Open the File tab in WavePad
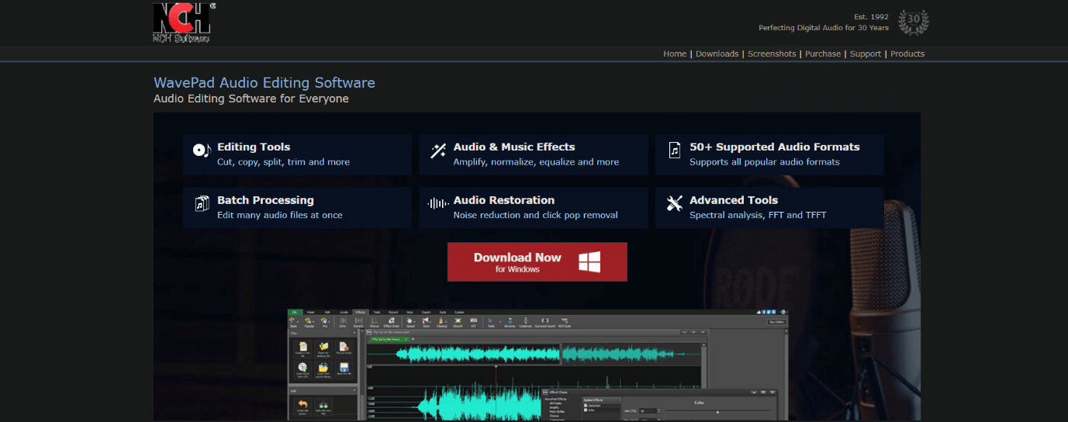This screenshot has width=1068, height=422. coord(295,312)
